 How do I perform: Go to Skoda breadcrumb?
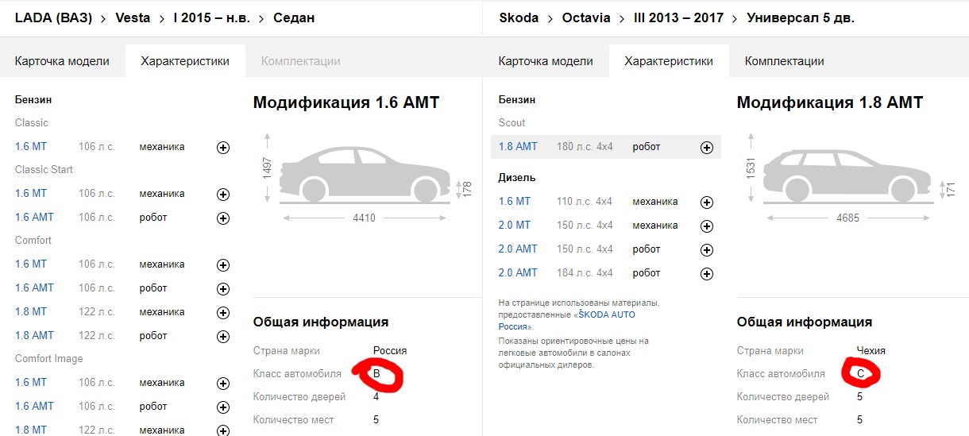[519, 17]
